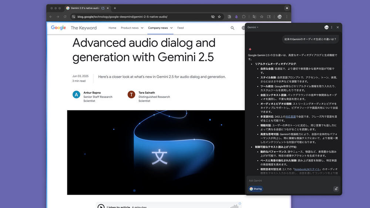Click the Gemini sparkle button in the tab strip
370x208 pixels.
[x=287, y=8]
